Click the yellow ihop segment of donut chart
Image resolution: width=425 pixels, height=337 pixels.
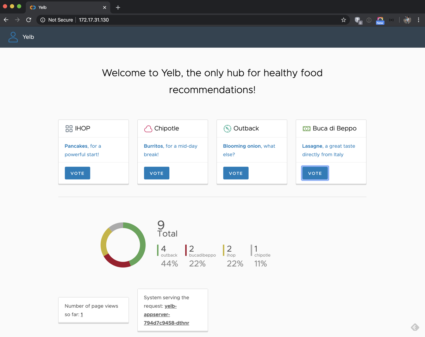[x=104, y=241]
